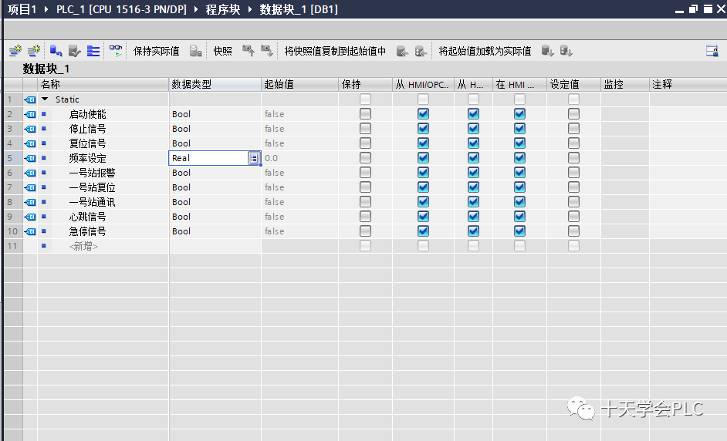This screenshot has height=441, width=727.
Task: Click the 启动使能 name cell
Action: (x=103, y=114)
